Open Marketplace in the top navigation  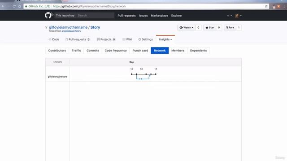[x=160, y=16]
